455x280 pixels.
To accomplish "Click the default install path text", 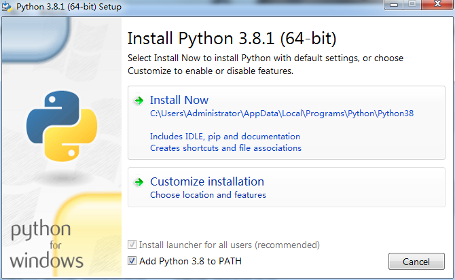I will click(x=281, y=113).
